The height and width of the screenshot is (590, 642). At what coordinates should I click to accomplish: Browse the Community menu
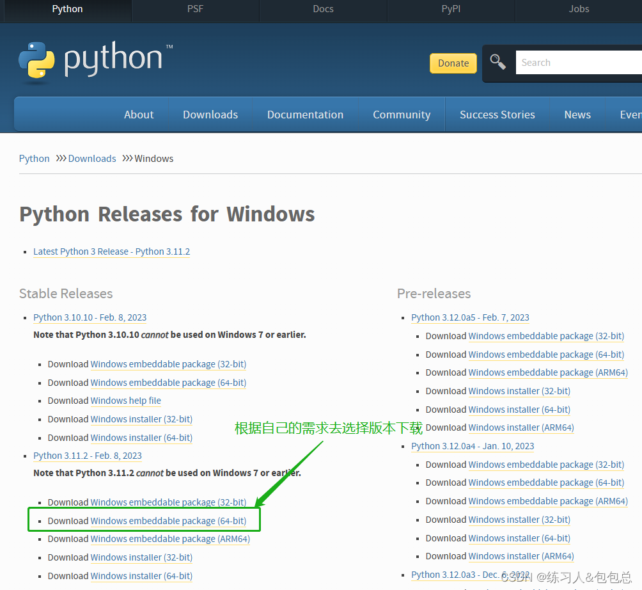point(401,114)
